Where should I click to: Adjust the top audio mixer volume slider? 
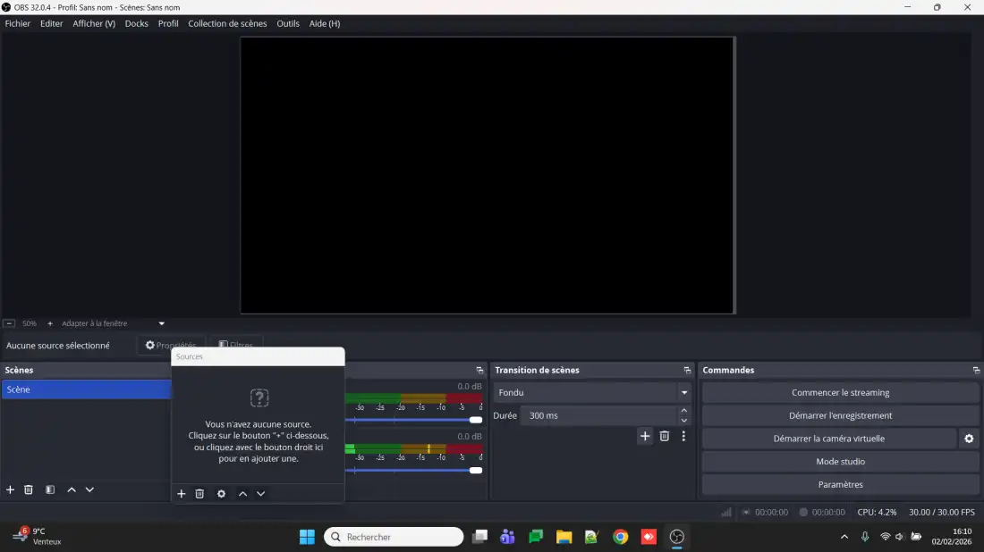(475, 420)
